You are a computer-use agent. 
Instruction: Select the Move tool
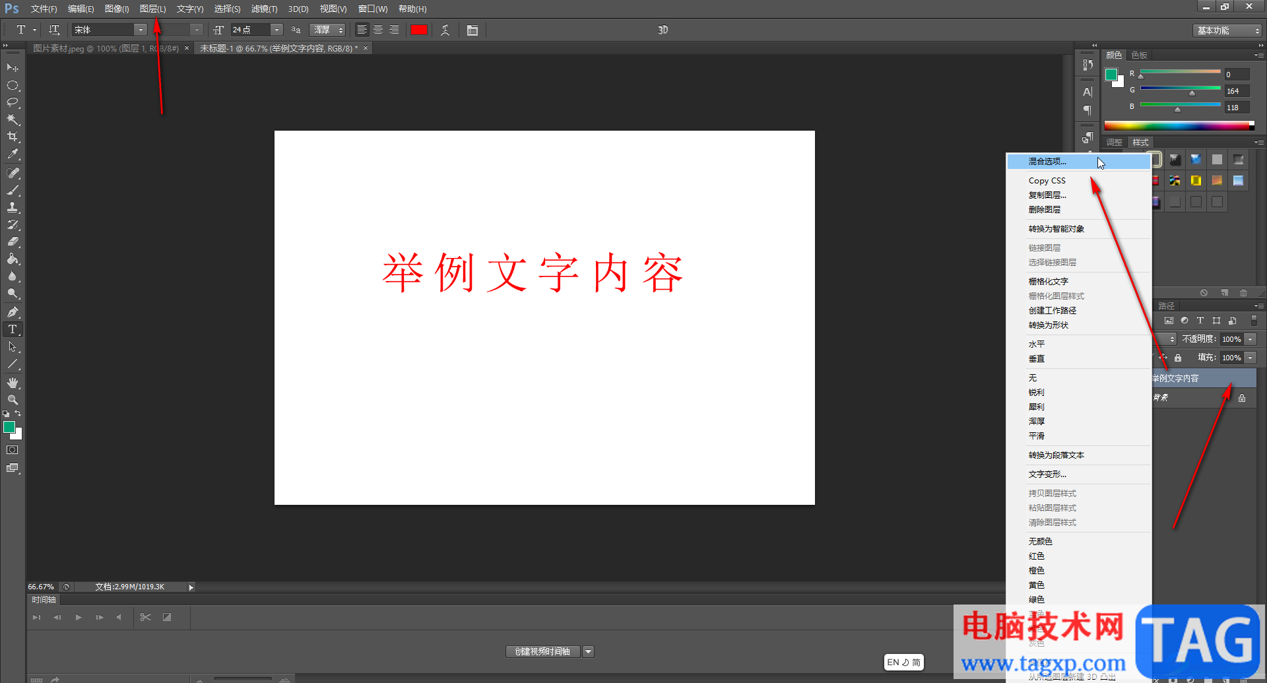coord(13,68)
